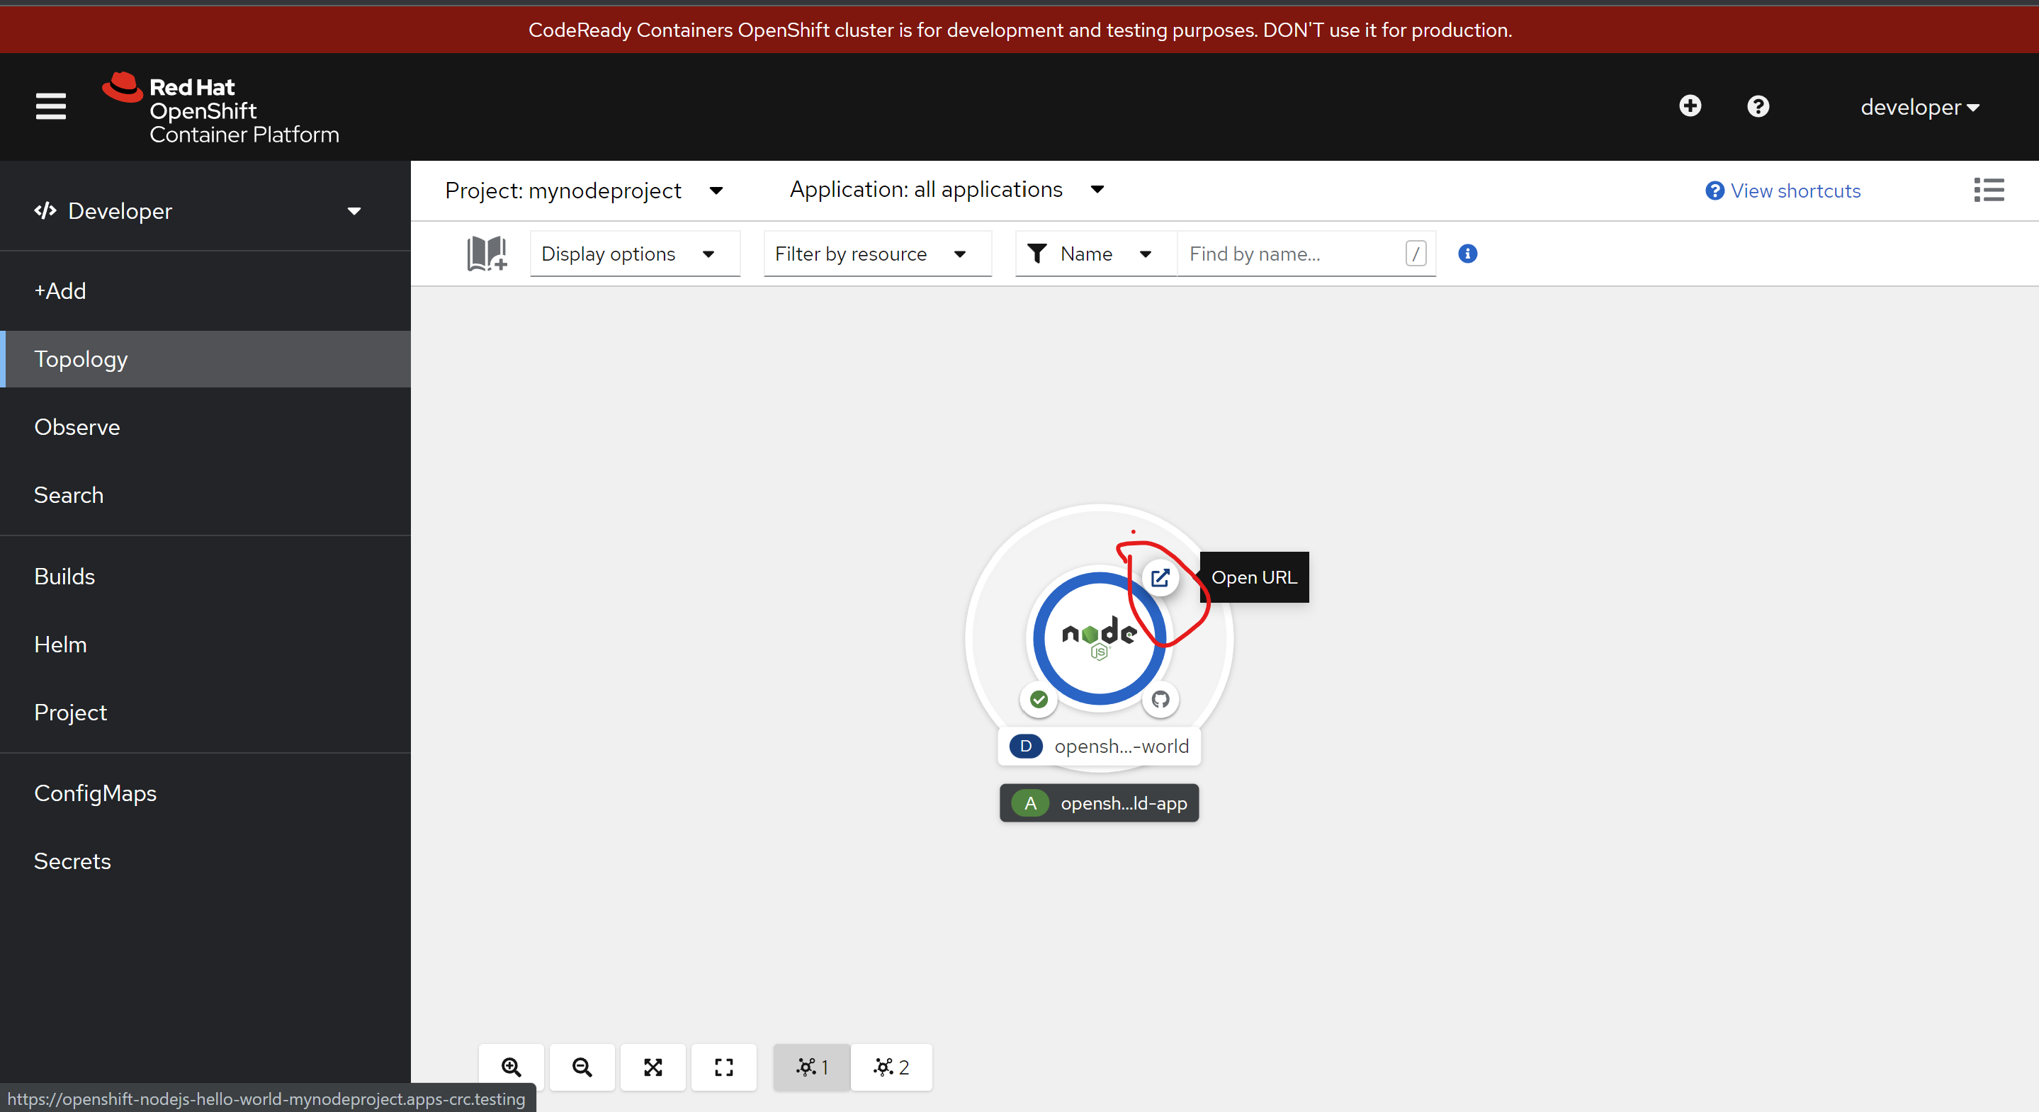The width and height of the screenshot is (2039, 1112).
Task: Click the Zoom In magnifier button
Action: 512,1067
